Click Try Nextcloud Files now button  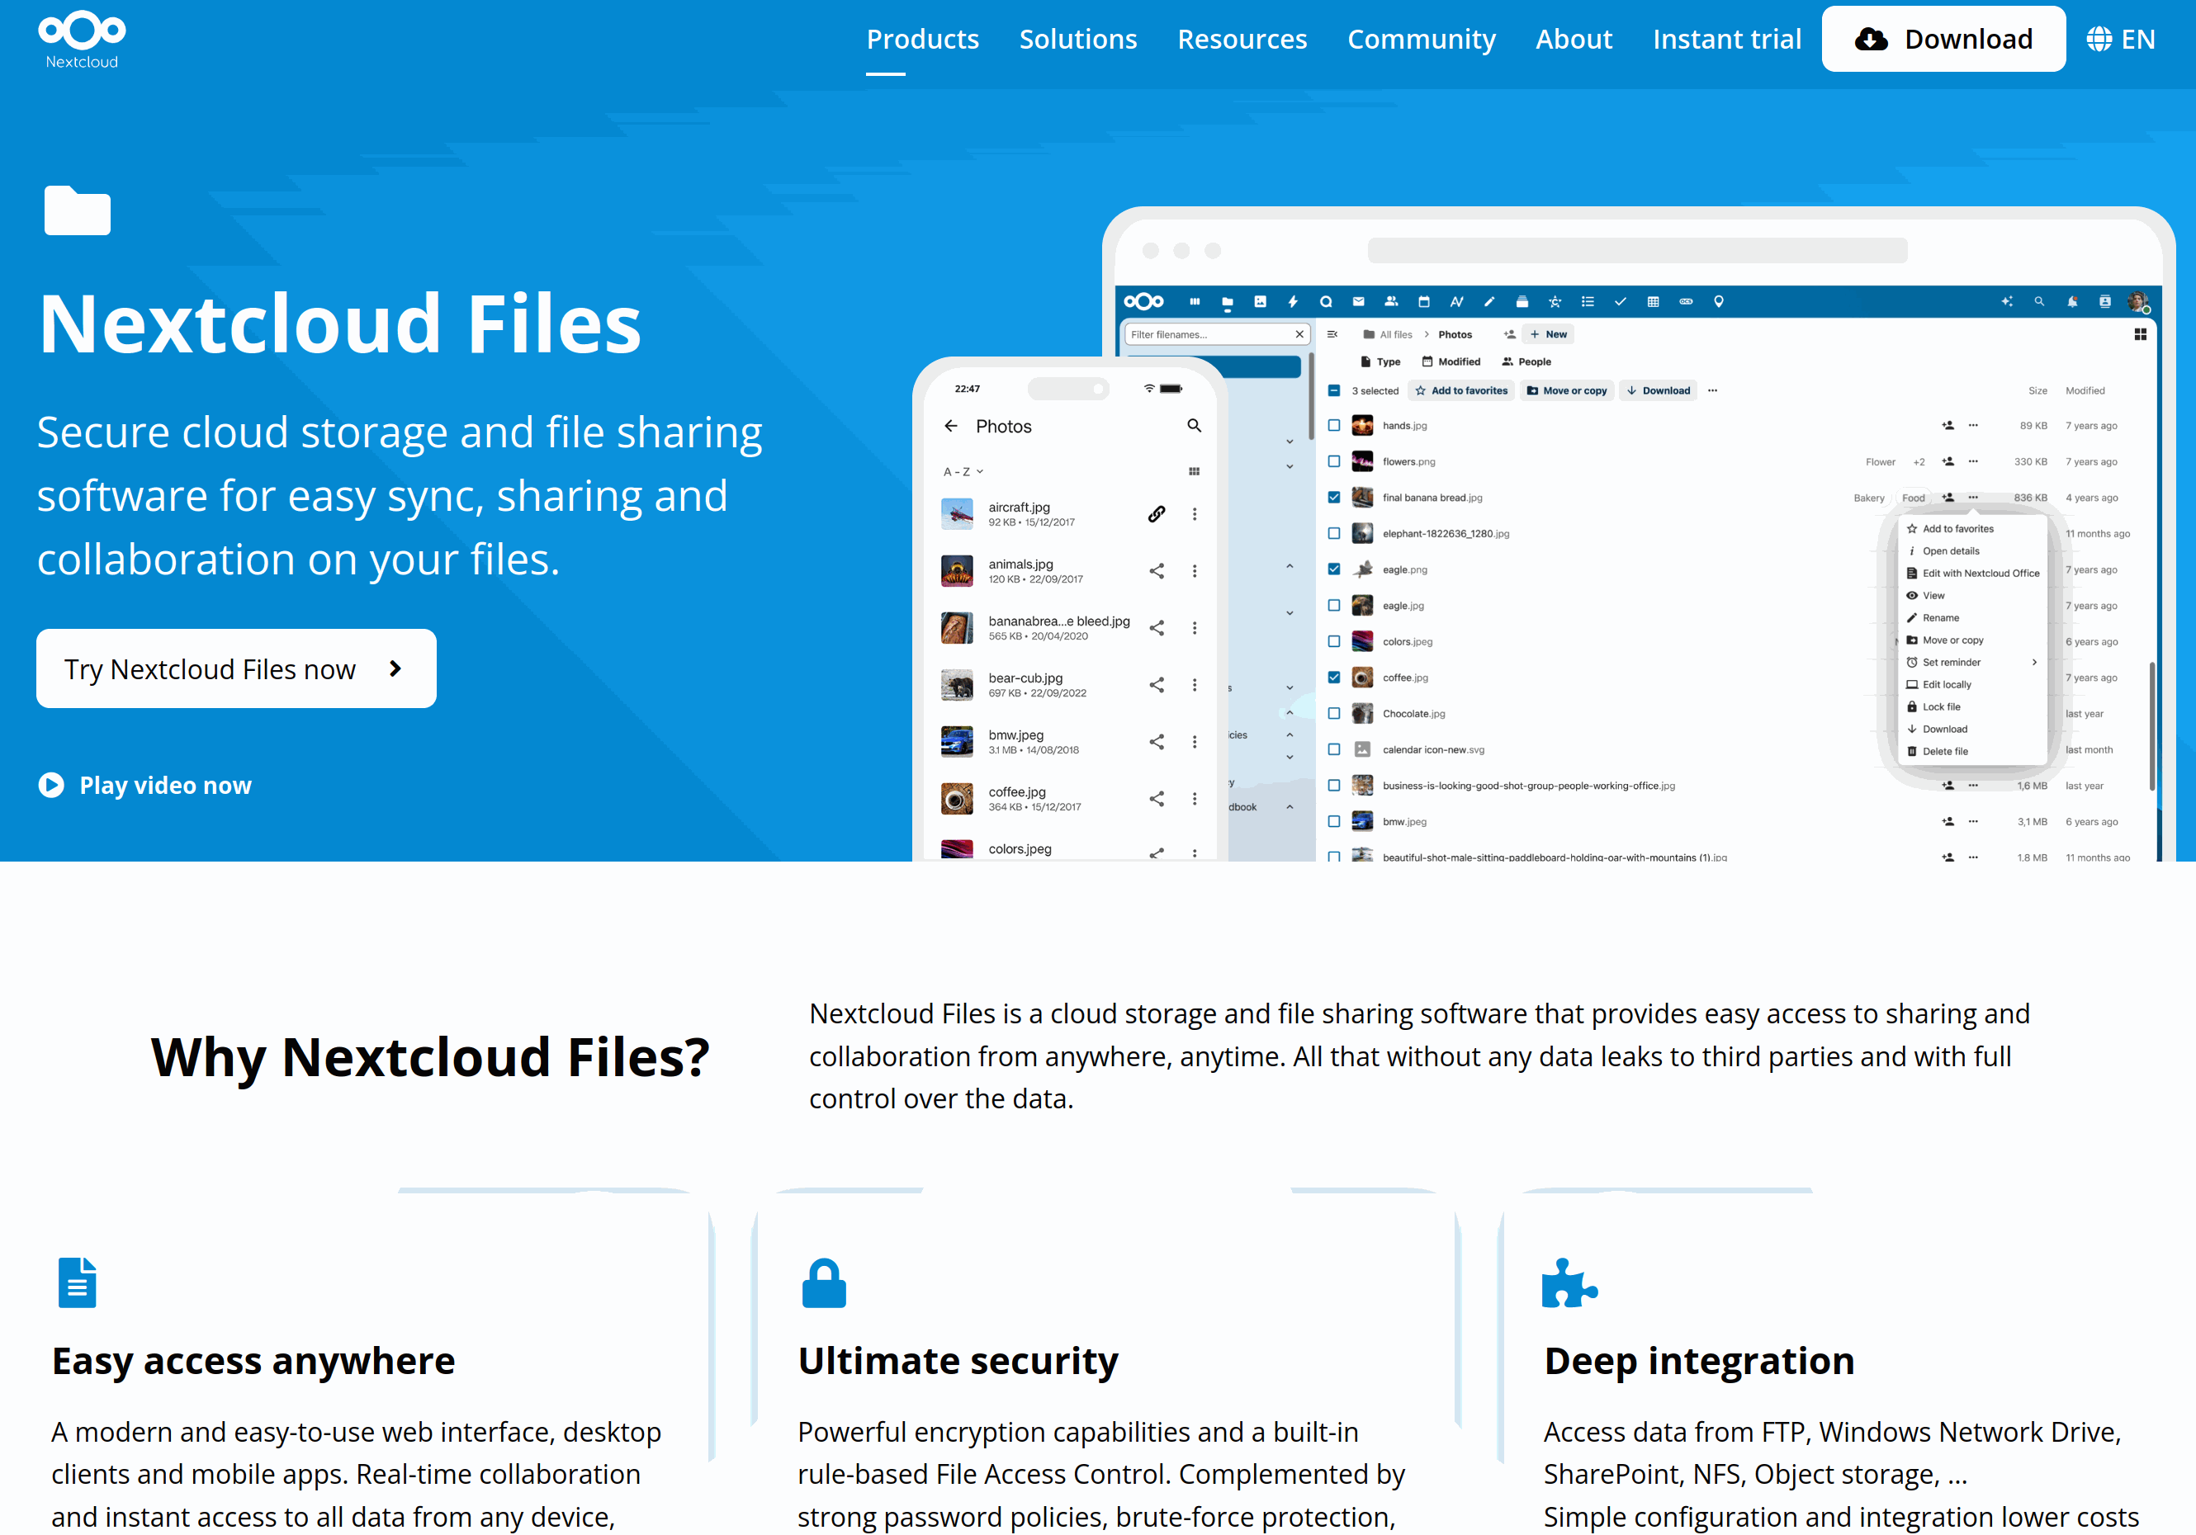(236, 668)
